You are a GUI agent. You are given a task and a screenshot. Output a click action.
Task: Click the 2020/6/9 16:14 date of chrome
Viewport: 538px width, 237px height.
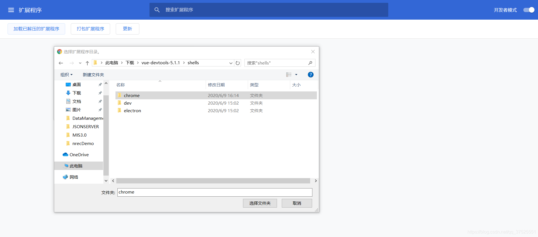[x=223, y=96]
